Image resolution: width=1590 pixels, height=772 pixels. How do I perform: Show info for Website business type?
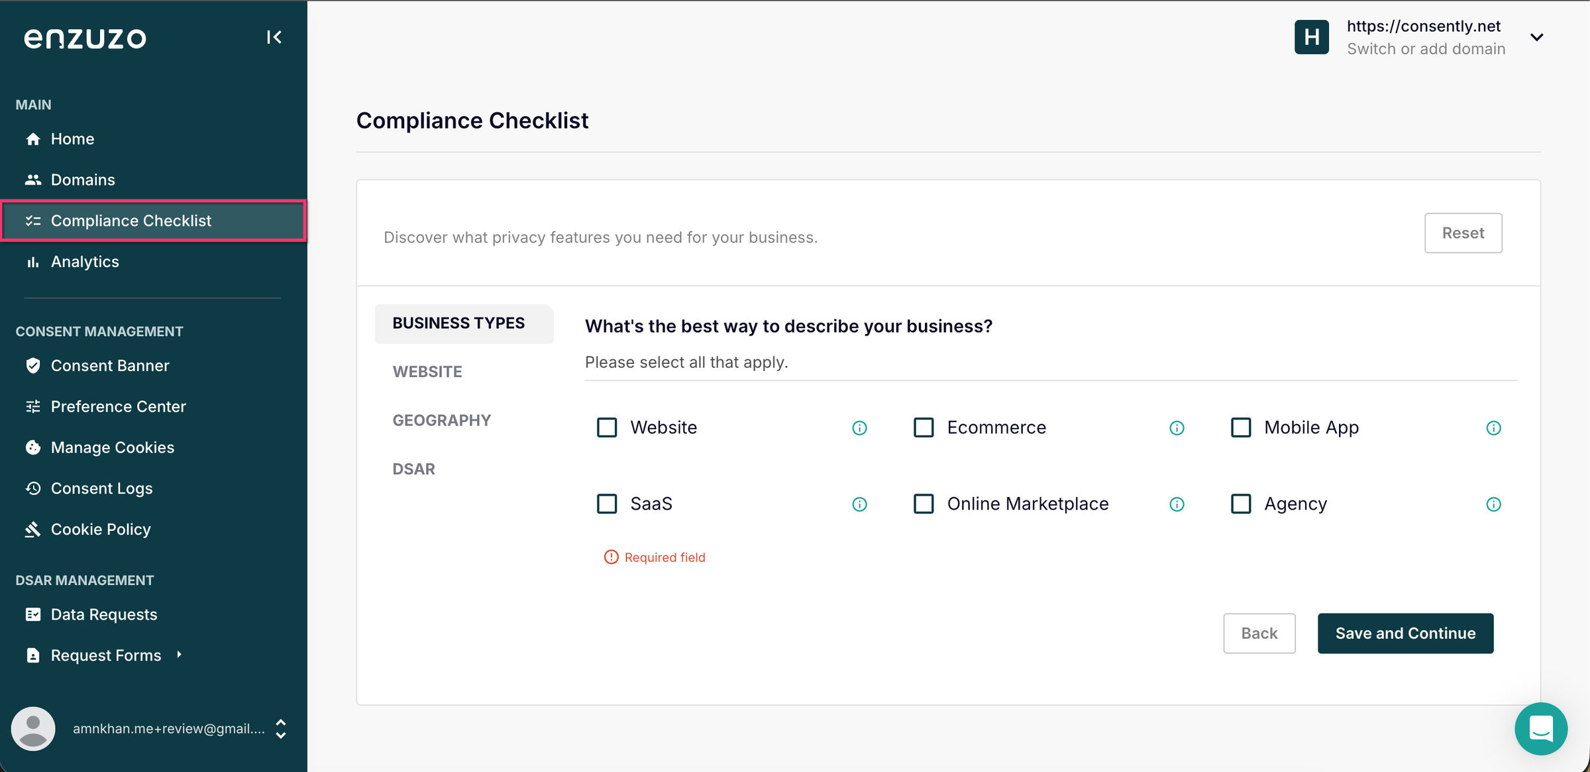pyautogui.click(x=859, y=428)
